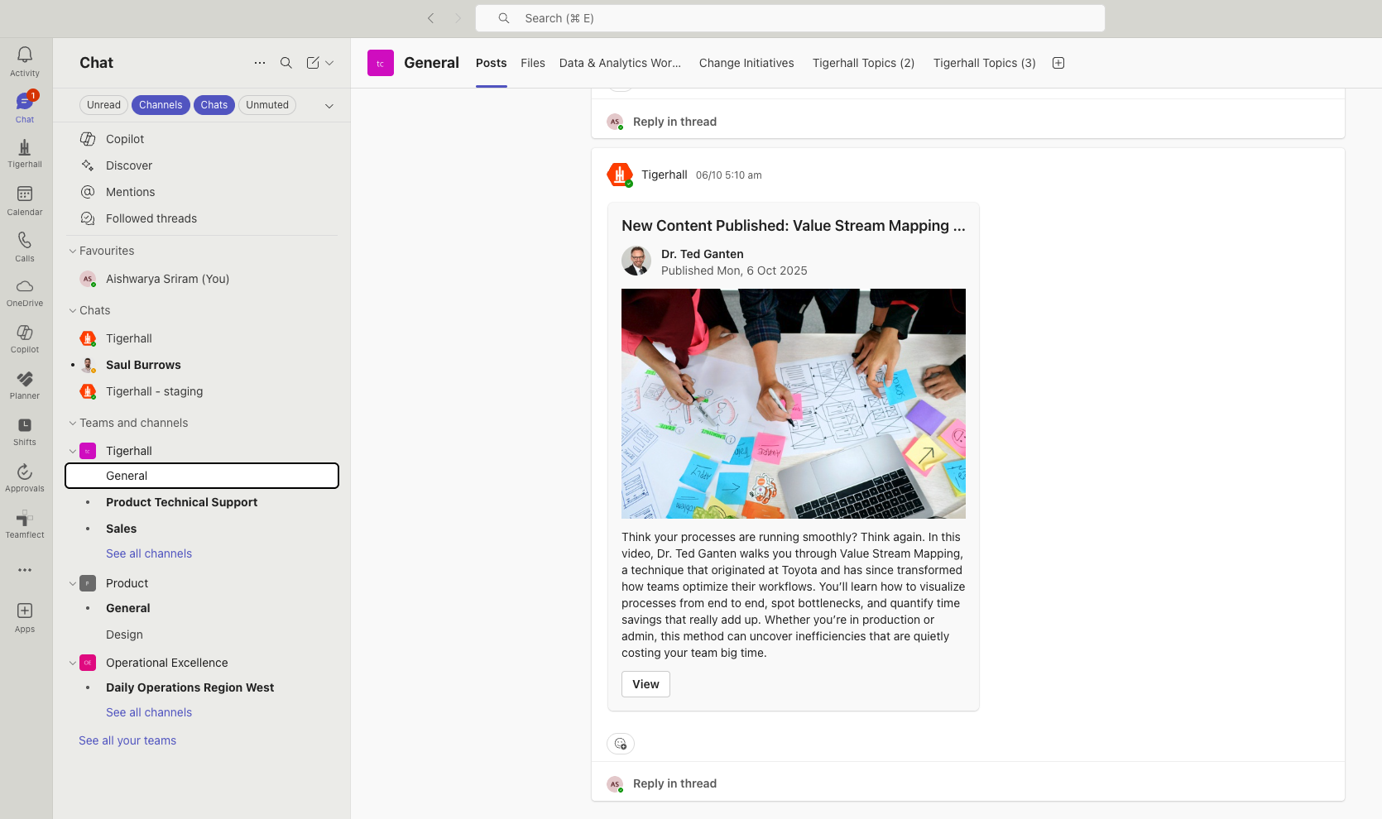Open Saul Burrows chat
1382x819 pixels.
202,365
